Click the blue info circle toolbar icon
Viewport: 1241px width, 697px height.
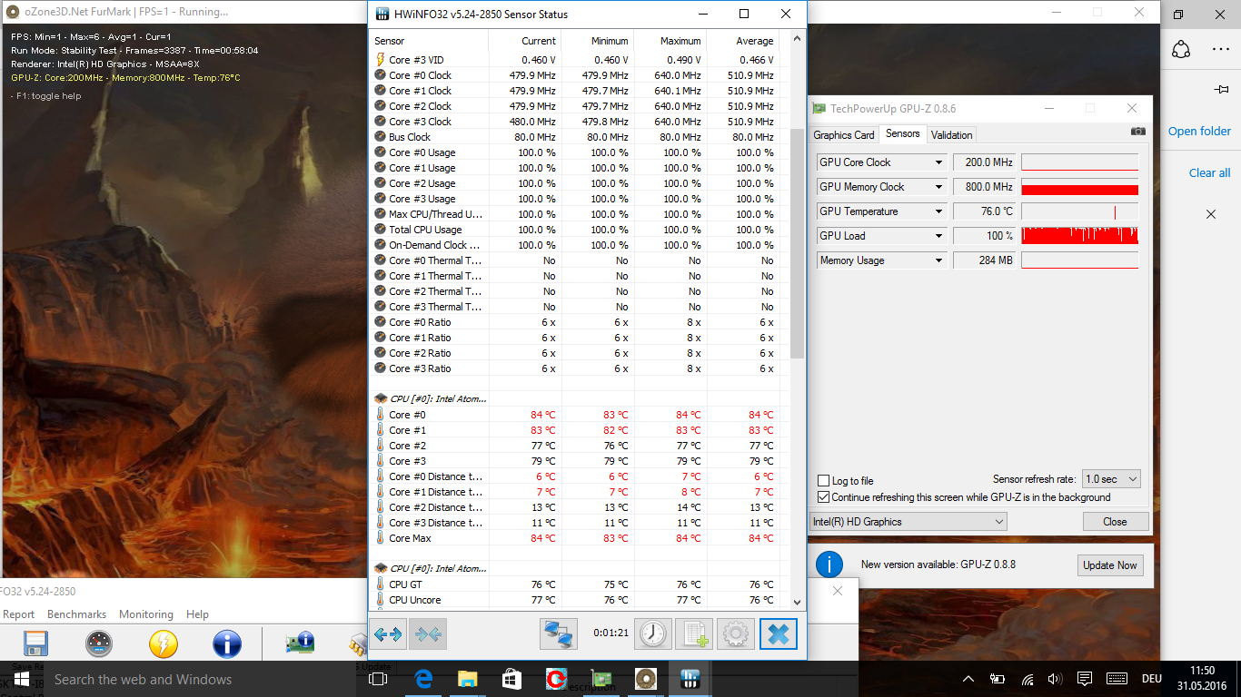point(227,644)
